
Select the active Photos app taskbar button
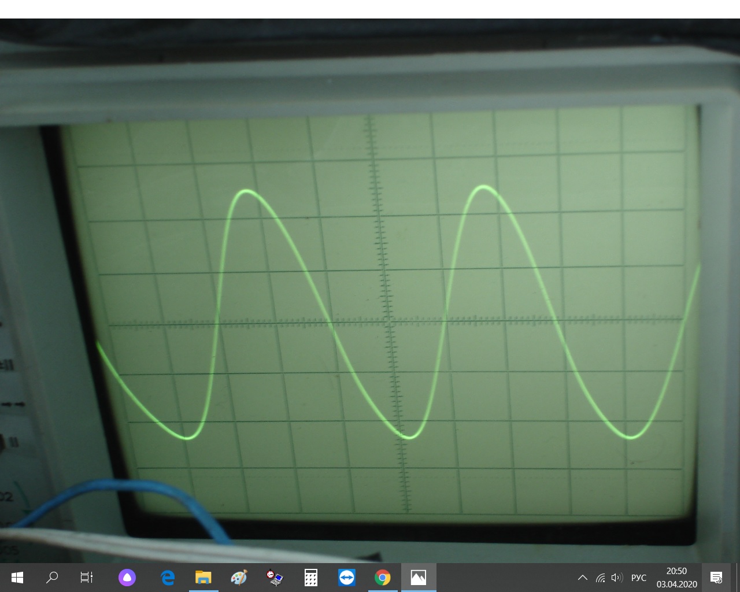pyautogui.click(x=418, y=577)
